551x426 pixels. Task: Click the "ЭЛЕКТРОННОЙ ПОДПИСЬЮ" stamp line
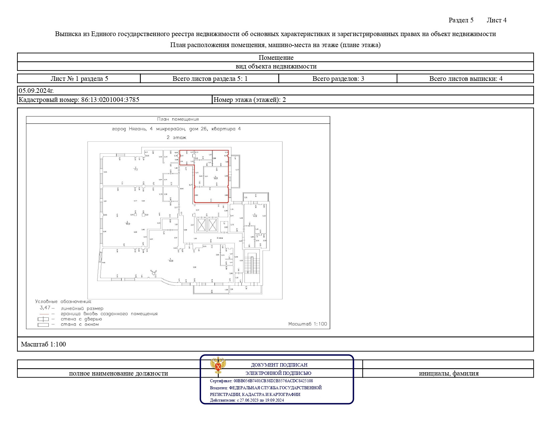pos(278,373)
